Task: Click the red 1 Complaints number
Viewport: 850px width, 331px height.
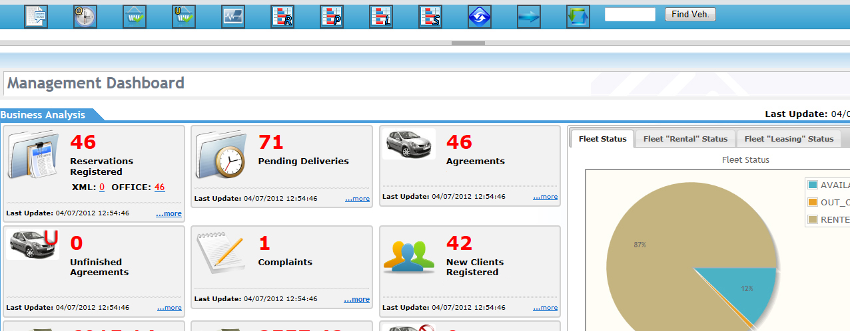Action: click(264, 243)
